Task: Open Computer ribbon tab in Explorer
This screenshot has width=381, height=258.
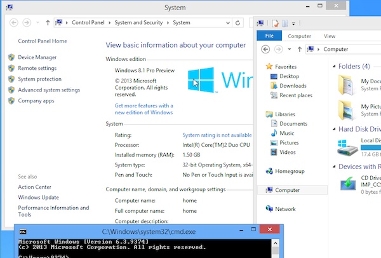Action: 299,36
